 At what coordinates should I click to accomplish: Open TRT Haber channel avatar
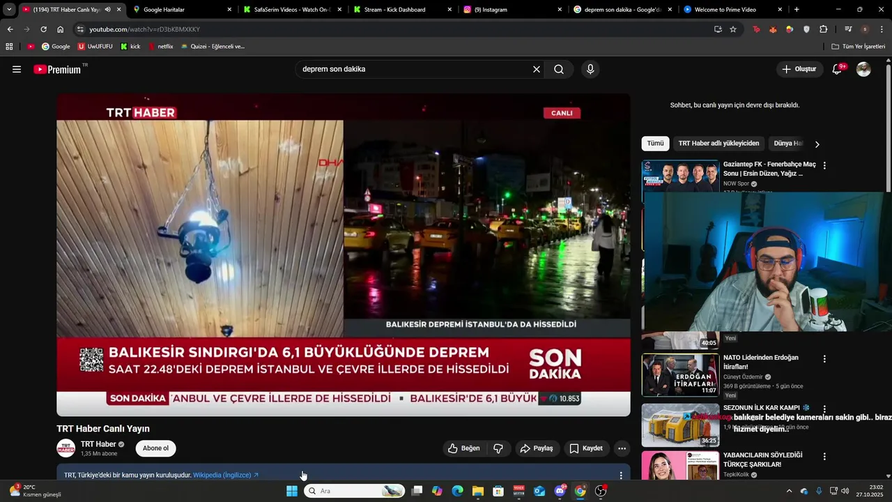tap(66, 448)
